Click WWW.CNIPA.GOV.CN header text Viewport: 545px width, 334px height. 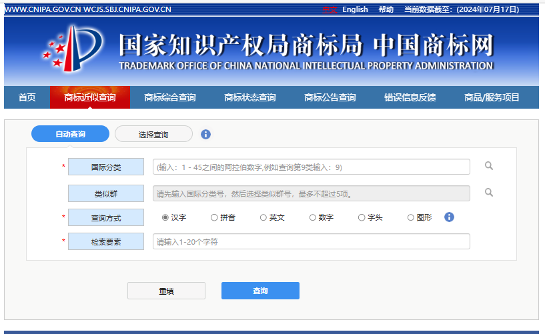(x=43, y=9)
